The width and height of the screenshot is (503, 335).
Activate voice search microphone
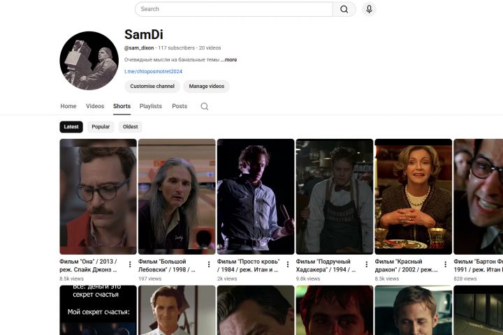370,9
